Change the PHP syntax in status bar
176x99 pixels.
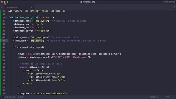point(168,97)
